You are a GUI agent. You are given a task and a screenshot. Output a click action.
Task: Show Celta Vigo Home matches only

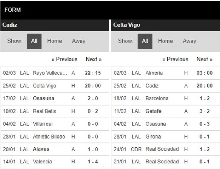[165, 41]
